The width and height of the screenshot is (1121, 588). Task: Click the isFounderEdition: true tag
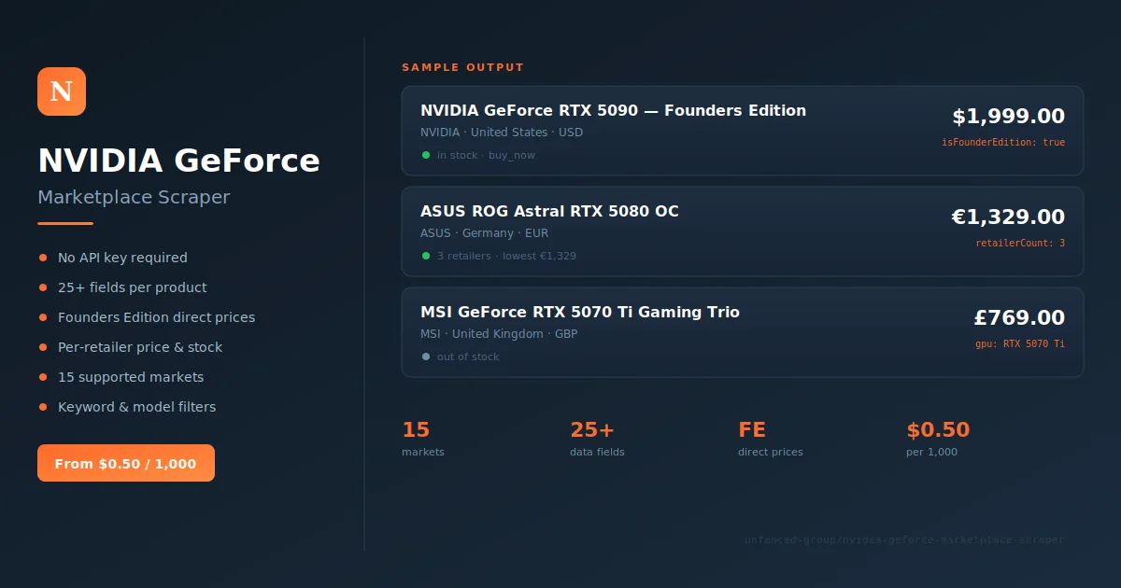point(1003,143)
